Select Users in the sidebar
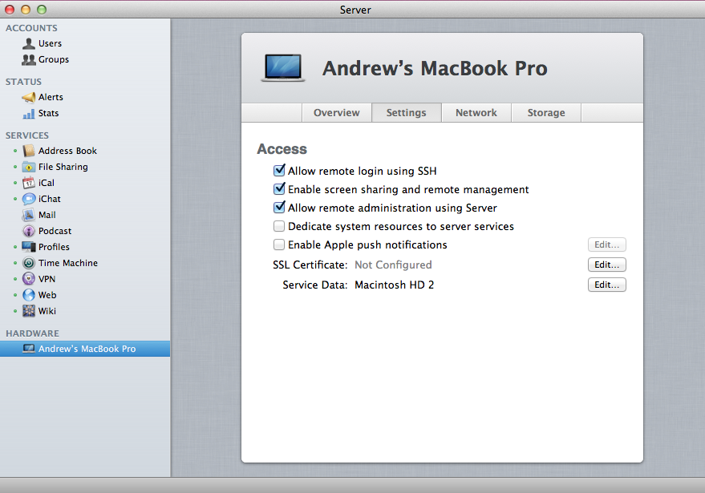 click(50, 43)
